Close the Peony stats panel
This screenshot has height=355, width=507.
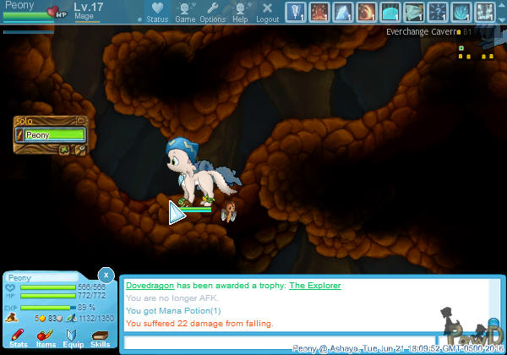106,275
